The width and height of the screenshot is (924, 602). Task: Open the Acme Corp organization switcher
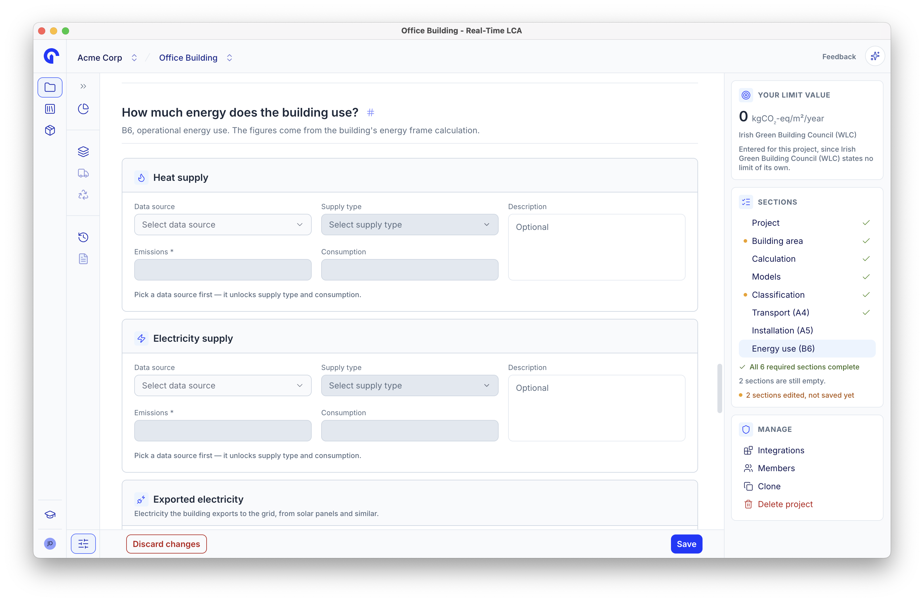coord(107,58)
